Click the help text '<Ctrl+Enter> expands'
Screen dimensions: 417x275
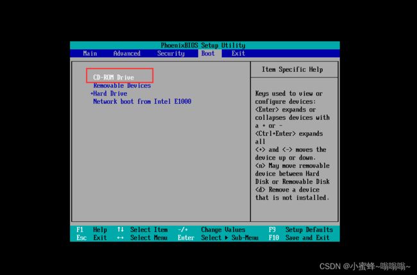pyautogui.click(x=289, y=133)
